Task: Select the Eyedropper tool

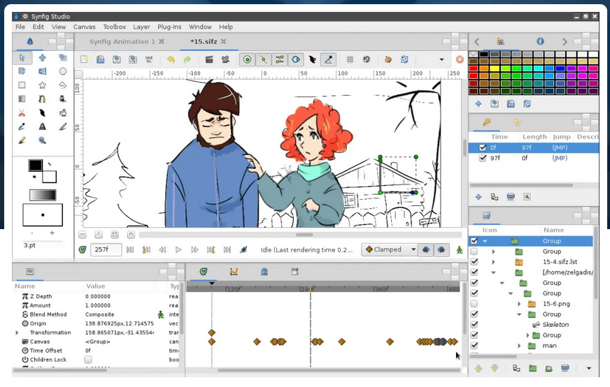Action: [22, 126]
